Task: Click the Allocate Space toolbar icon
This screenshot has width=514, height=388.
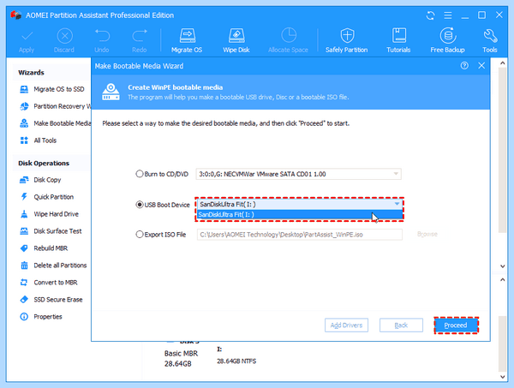Action: [x=289, y=36]
